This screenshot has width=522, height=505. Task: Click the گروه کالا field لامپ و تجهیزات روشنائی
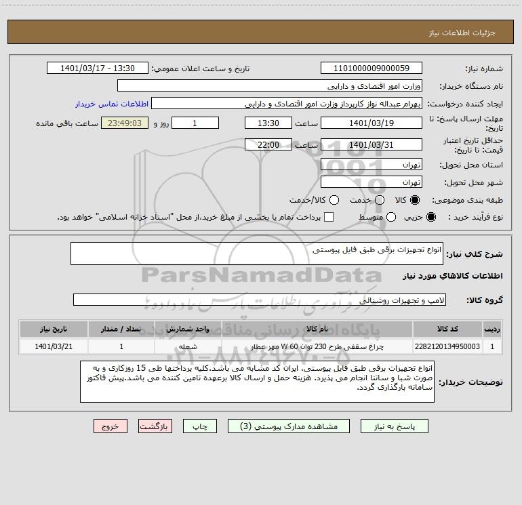(260, 300)
